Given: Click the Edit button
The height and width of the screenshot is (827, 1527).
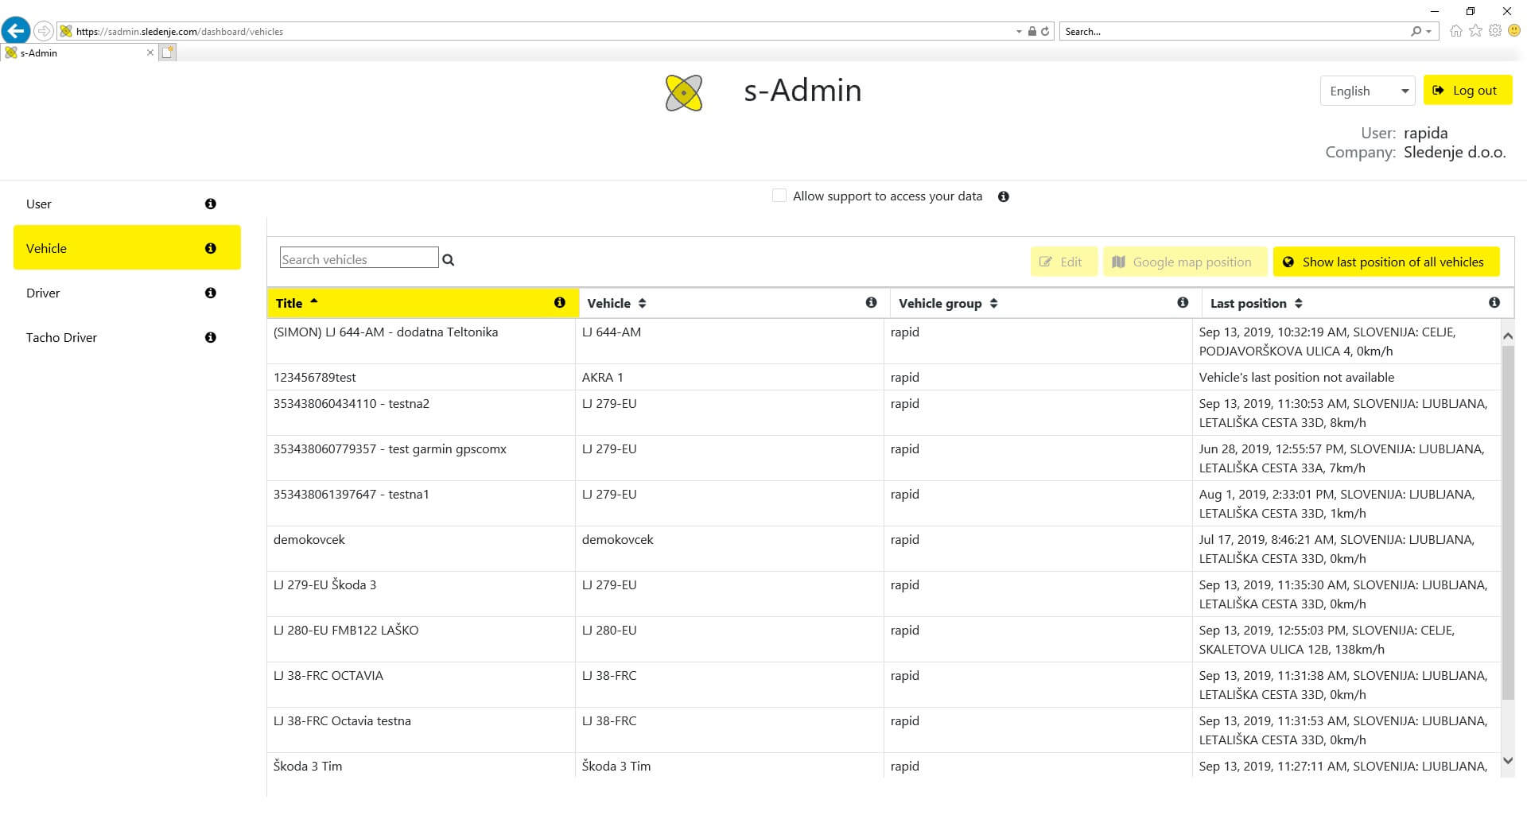Looking at the screenshot, I should click(x=1063, y=262).
